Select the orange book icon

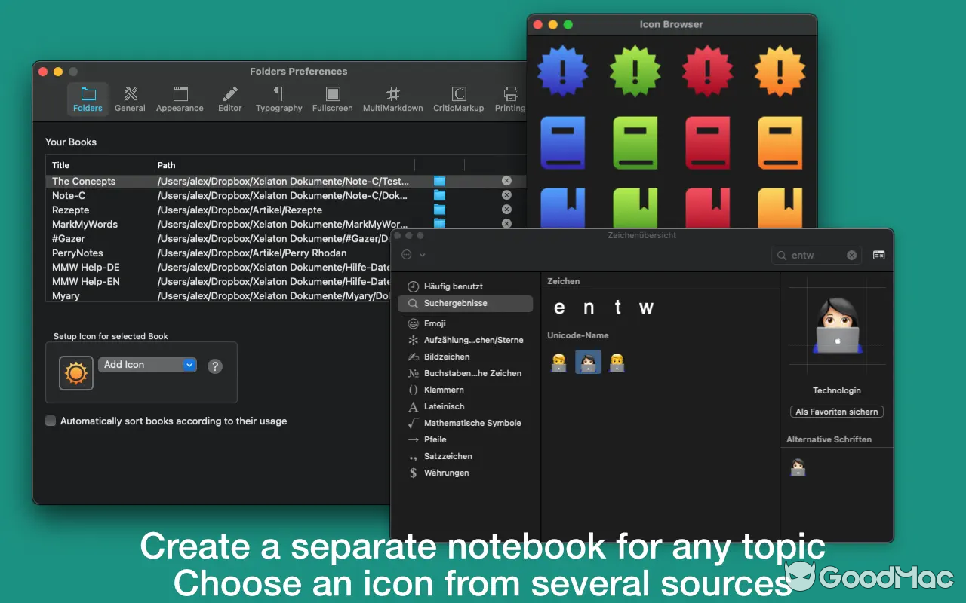780,142
